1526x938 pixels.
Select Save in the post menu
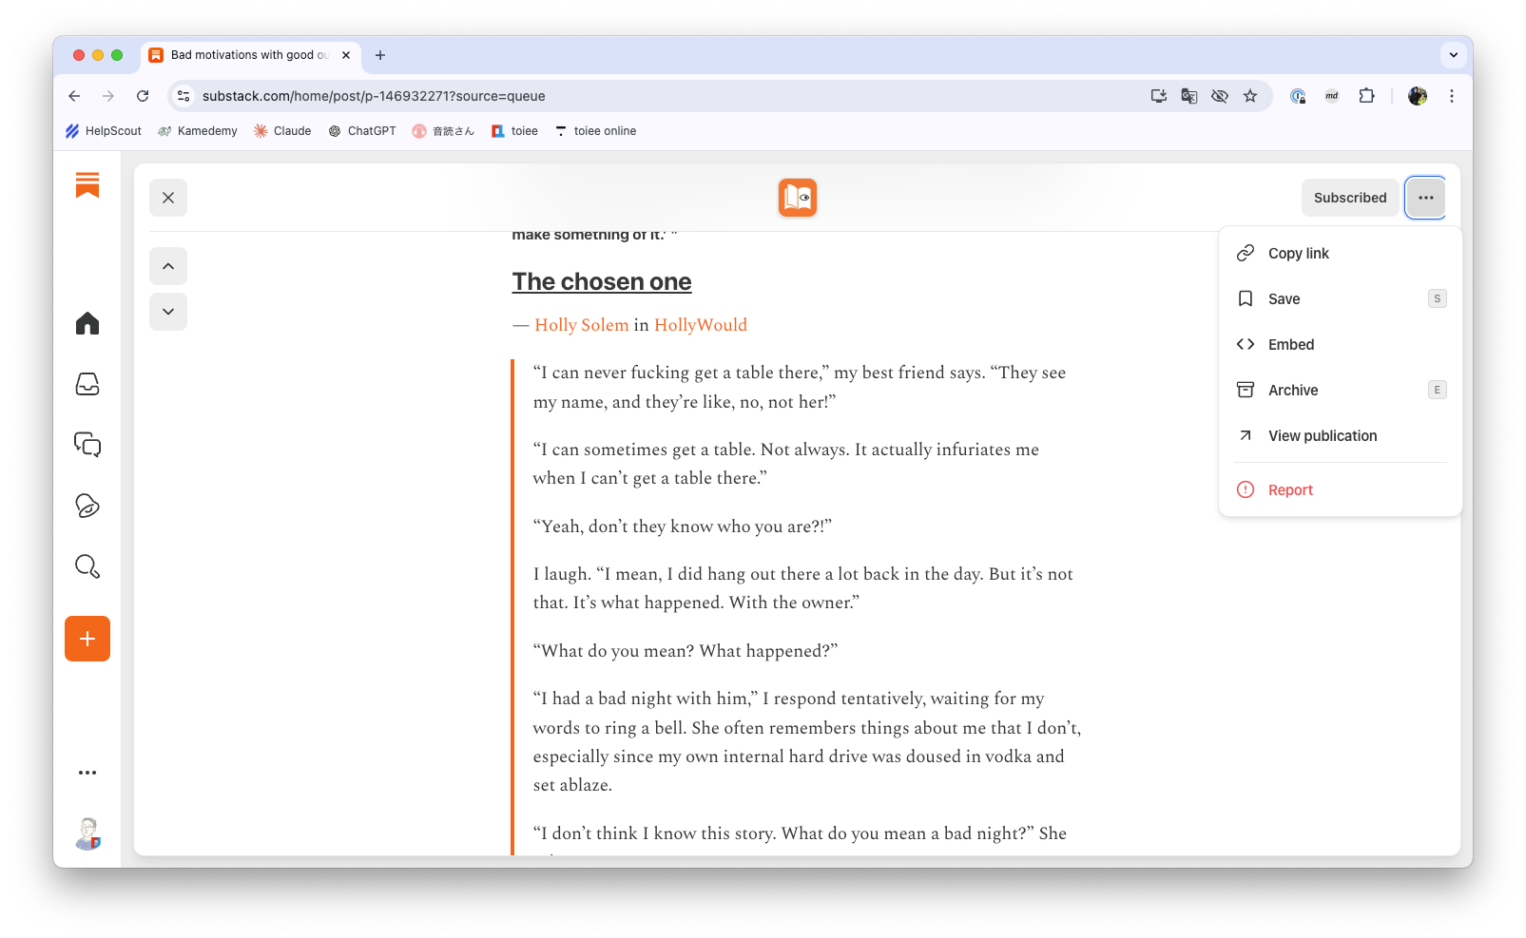1341,298
